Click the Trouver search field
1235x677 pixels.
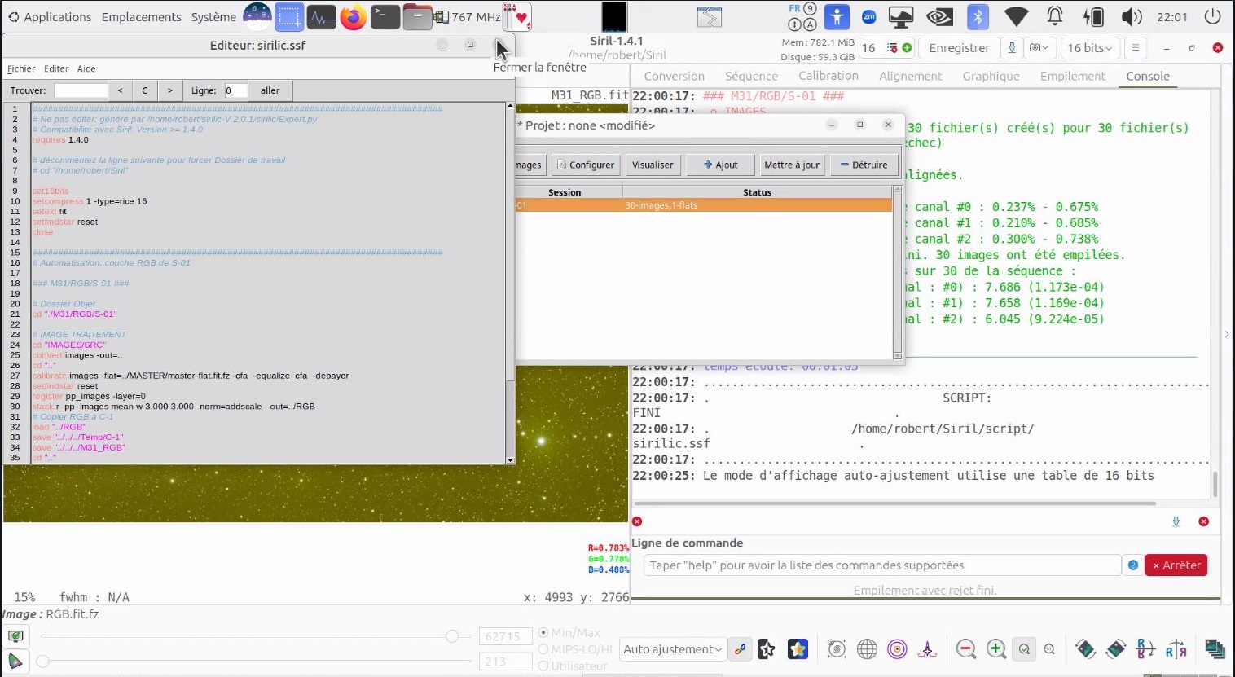(x=81, y=90)
